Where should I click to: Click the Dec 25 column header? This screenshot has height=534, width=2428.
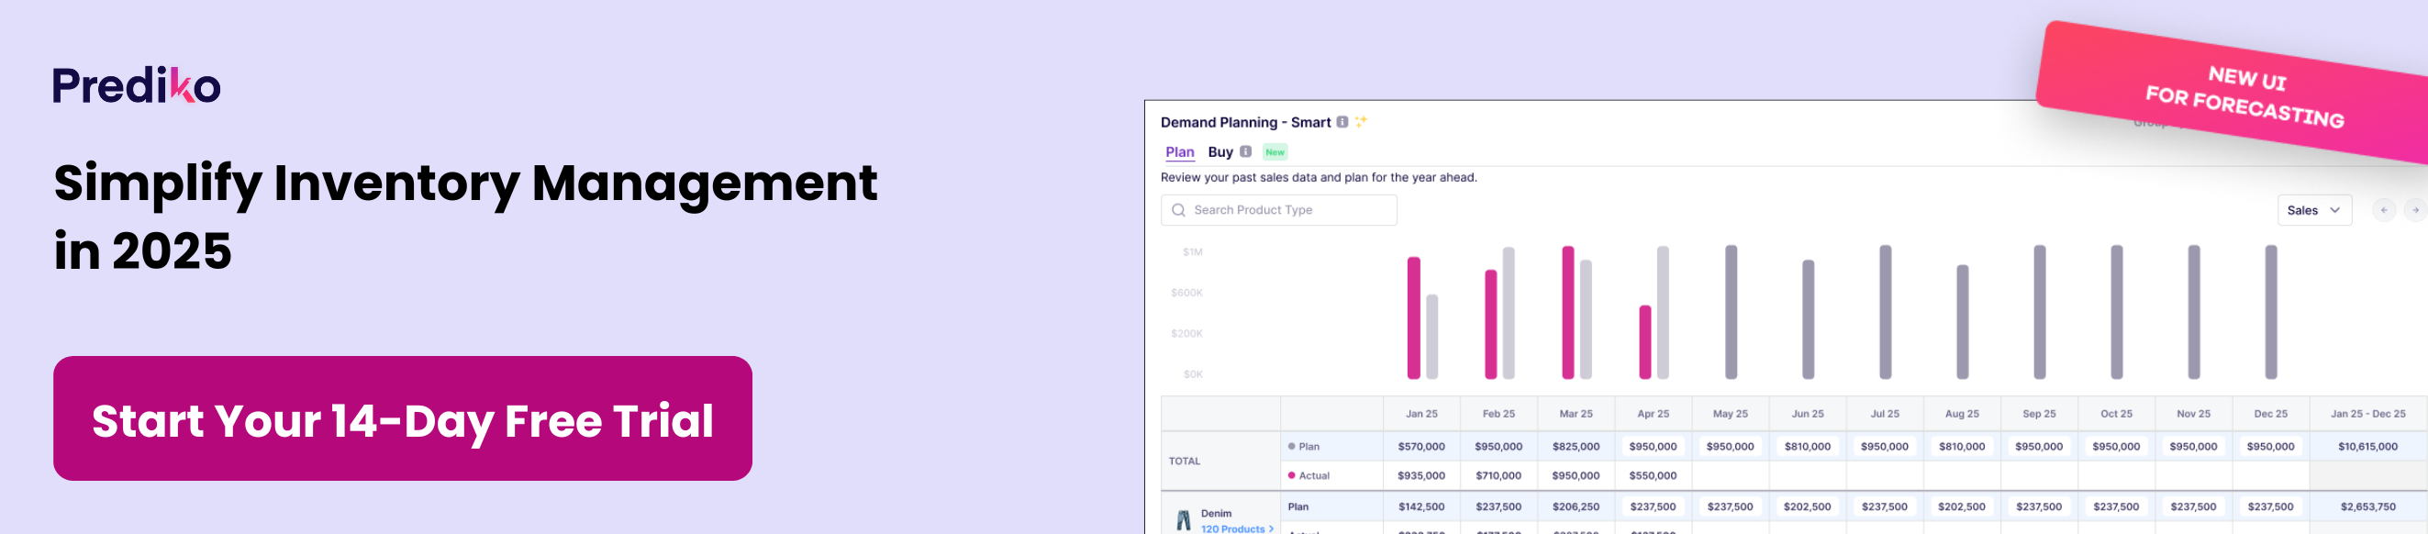pyautogui.click(x=2270, y=414)
